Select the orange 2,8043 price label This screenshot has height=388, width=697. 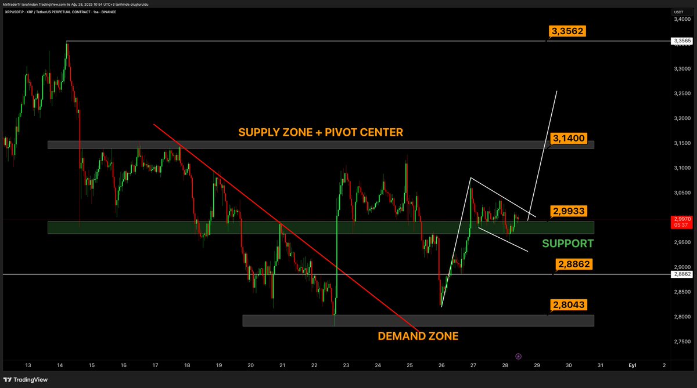click(x=567, y=304)
